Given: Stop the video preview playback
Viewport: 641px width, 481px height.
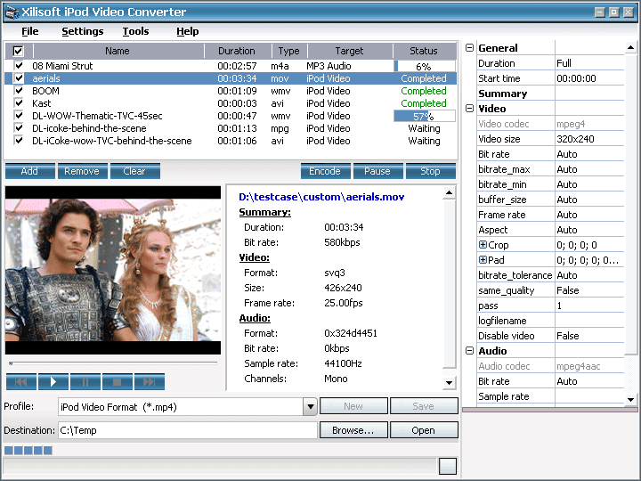Looking at the screenshot, I should [117, 382].
